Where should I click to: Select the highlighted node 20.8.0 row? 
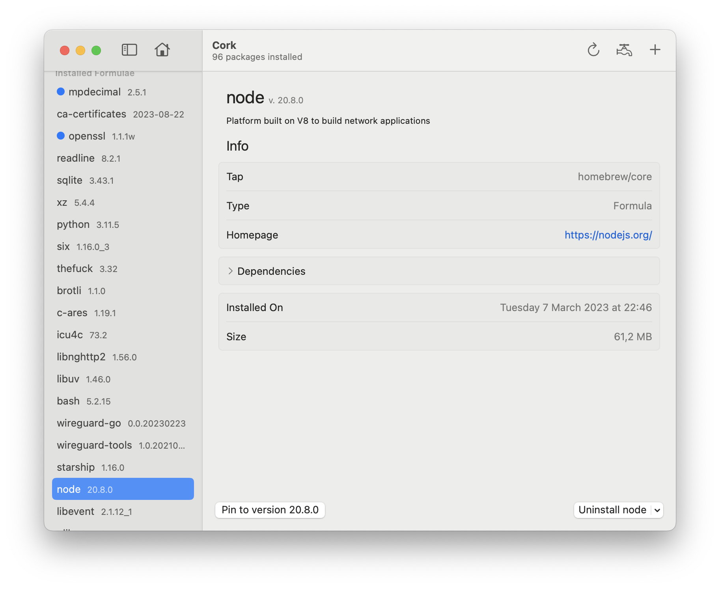click(123, 489)
